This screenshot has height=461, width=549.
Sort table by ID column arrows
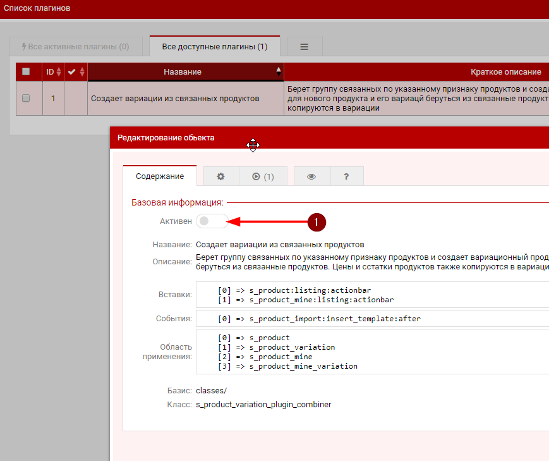(x=59, y=72)
